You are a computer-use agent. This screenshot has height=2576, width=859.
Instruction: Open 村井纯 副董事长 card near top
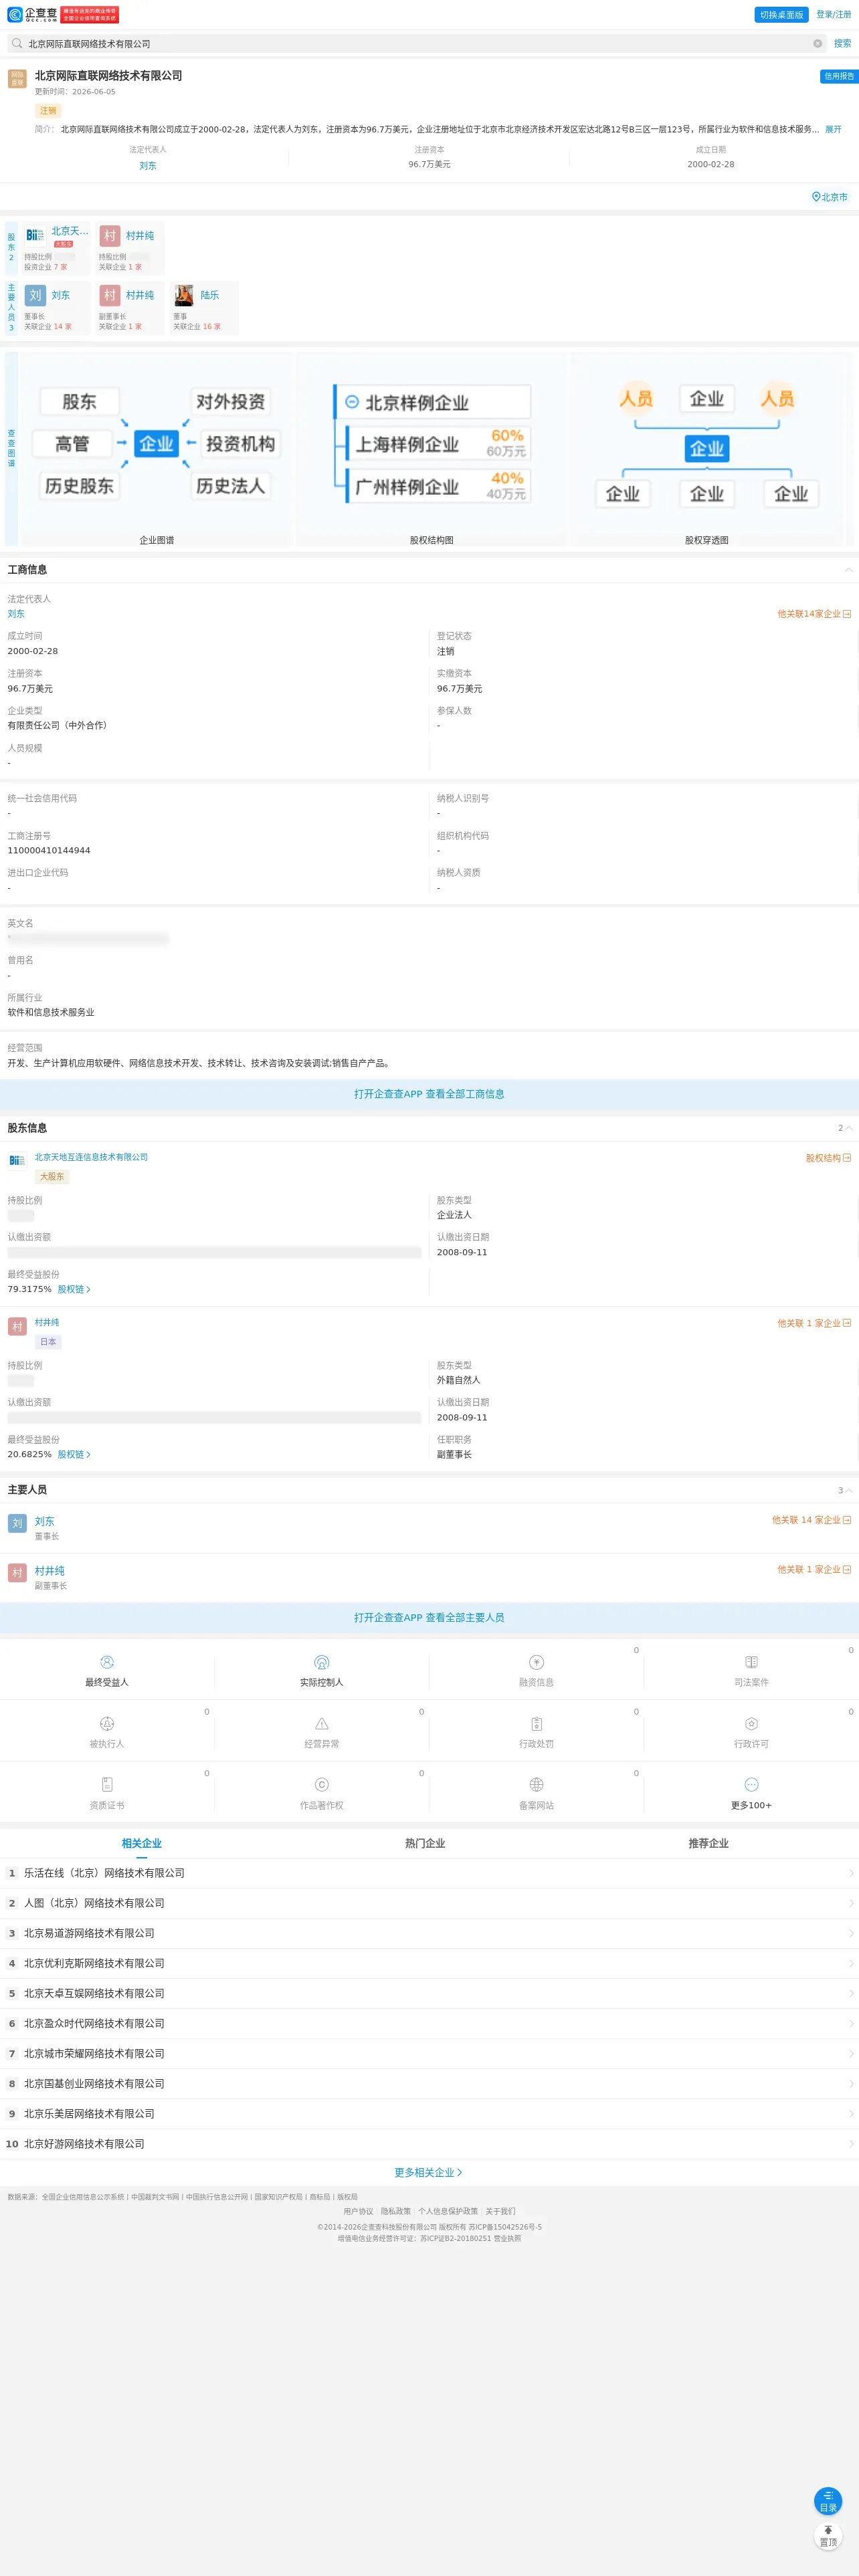pos(130,309)
